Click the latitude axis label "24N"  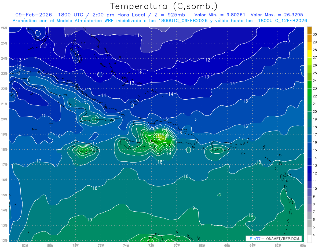4,58
